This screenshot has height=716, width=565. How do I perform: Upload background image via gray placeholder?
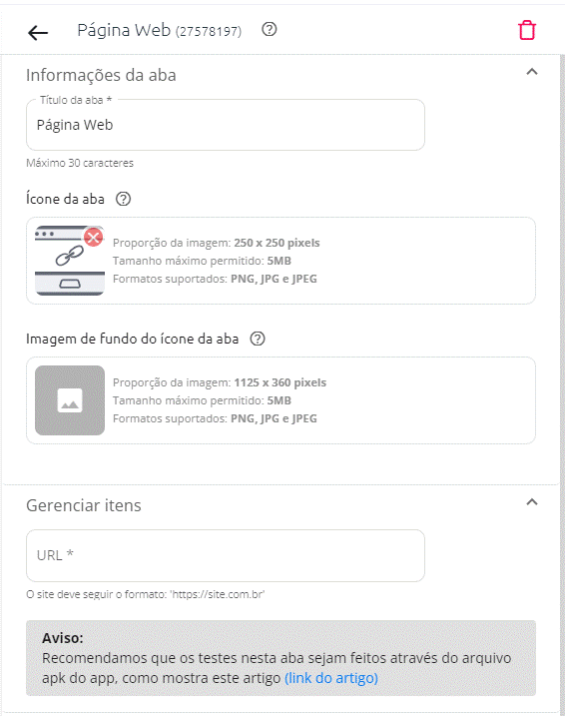70,400
